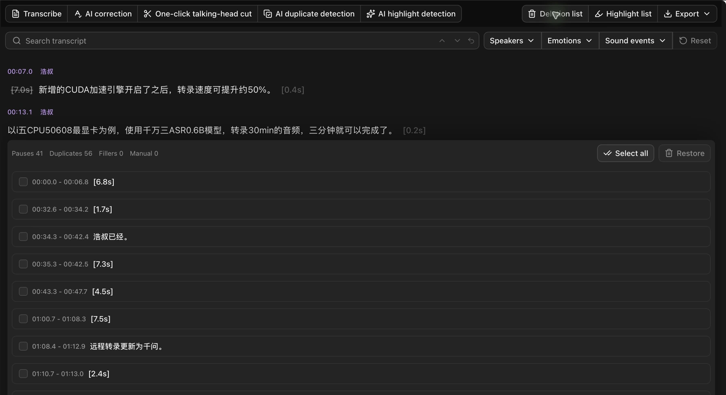
Task: Select One-click talking-head cut
Action: (198, 14)
